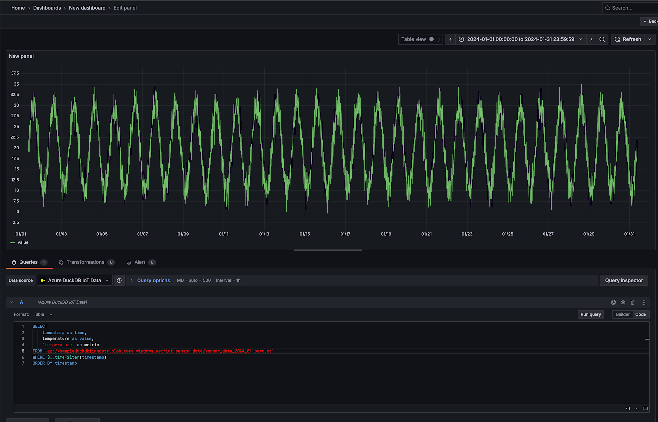Click the search magnifier icon

point(607,8)
